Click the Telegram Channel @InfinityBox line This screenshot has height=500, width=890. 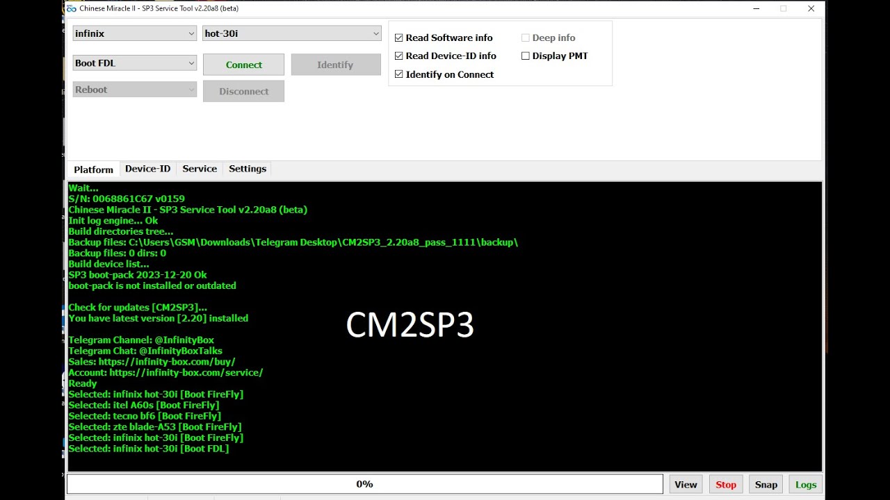click(141, 340)
